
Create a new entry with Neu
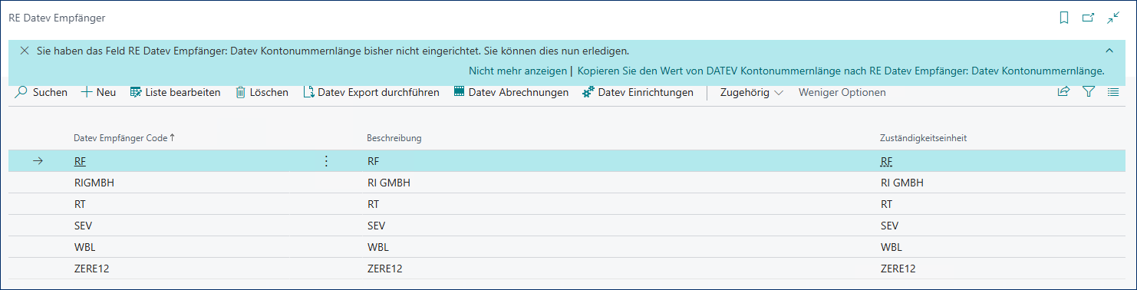pos(98,92)
